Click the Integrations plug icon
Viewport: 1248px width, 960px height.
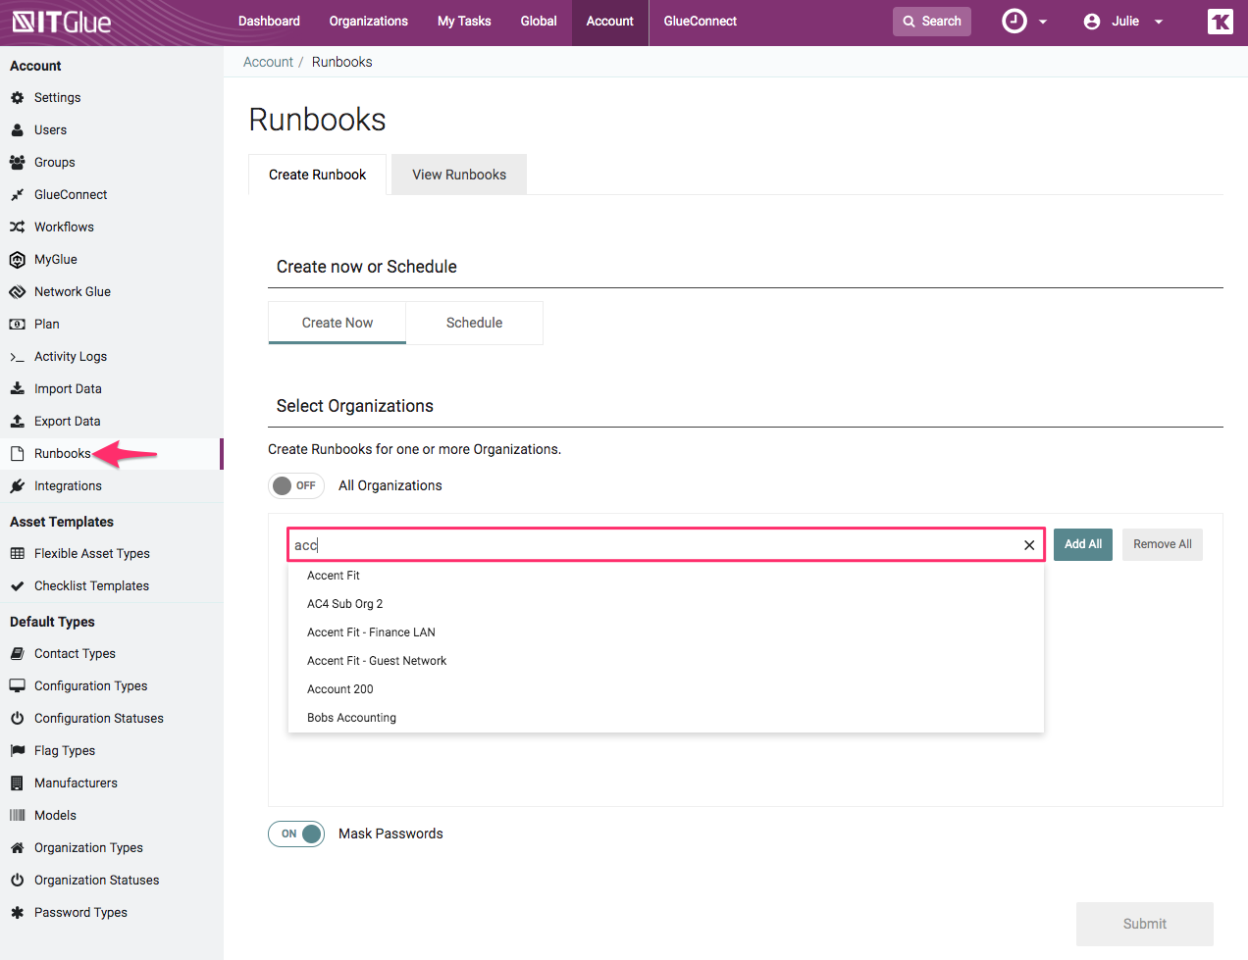pos(17,486)
